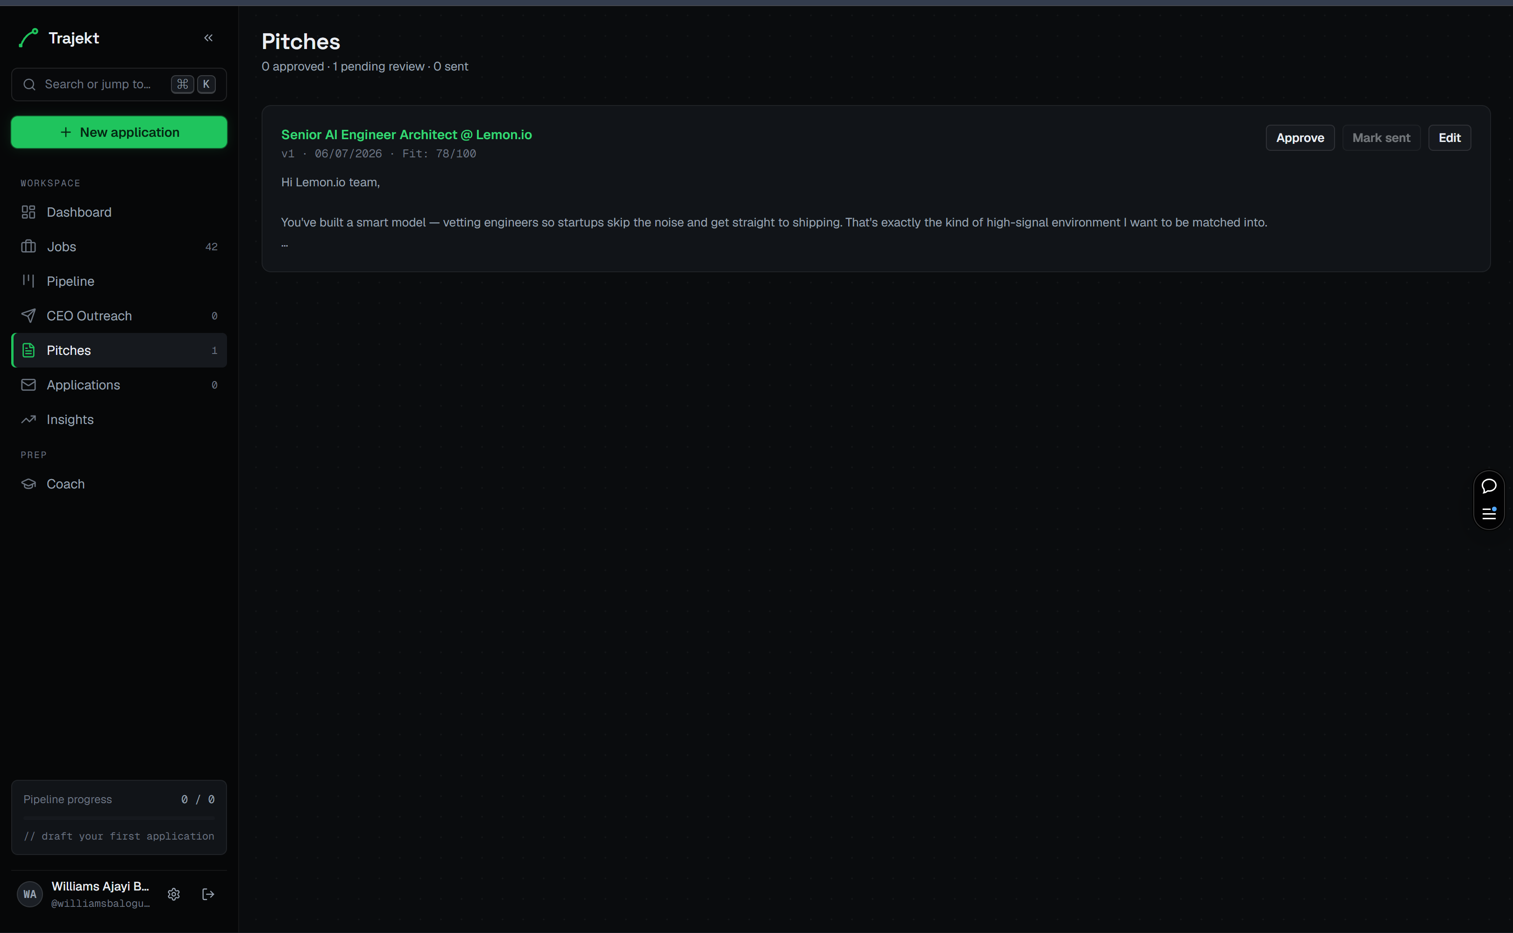
Task: Open the settings gear icon
Action: tap(174, 894)
